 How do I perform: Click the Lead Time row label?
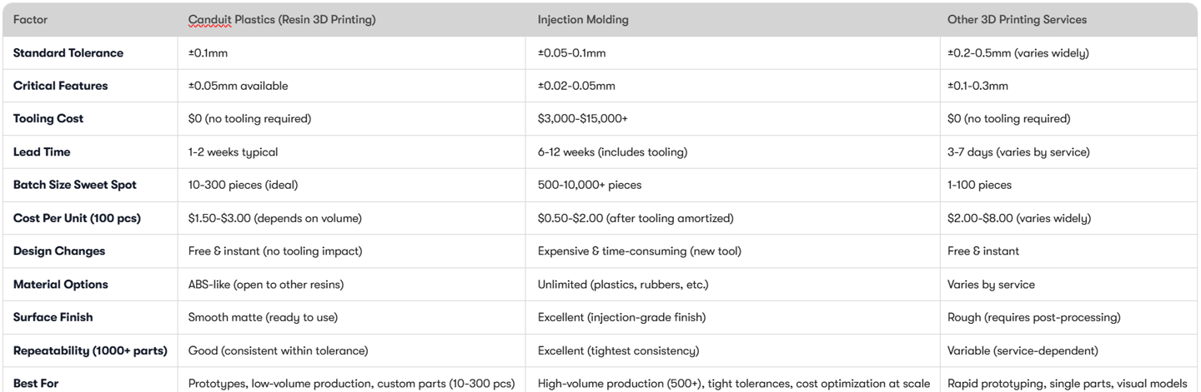tap(42, 152)
